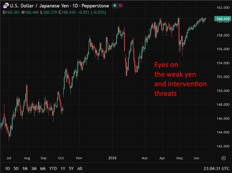
Task: Click the Sep time axis label
Action: 44,158
